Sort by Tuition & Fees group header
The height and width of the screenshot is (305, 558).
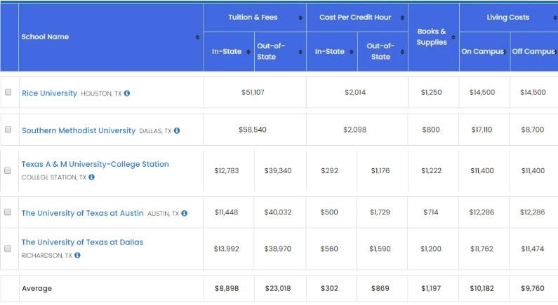pyautogui.click(x=300, y=18)
